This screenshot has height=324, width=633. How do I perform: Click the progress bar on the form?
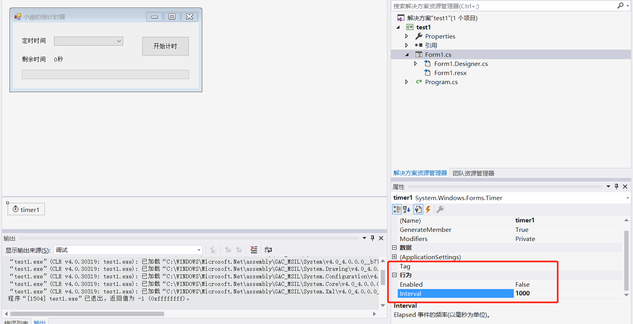[105, 75]
